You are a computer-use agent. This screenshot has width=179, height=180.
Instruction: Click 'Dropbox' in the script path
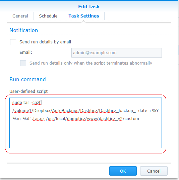pyautogui.click(x=42, y=111)
